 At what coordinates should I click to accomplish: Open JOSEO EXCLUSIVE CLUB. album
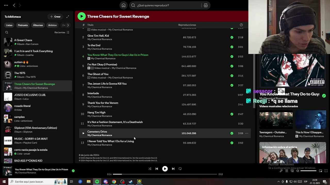click(37, 97)
